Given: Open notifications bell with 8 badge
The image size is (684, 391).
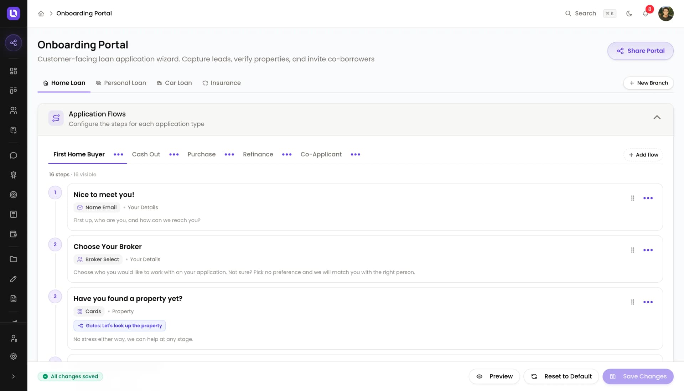Looking at the screenshot, I should click(x=646, y=14).
